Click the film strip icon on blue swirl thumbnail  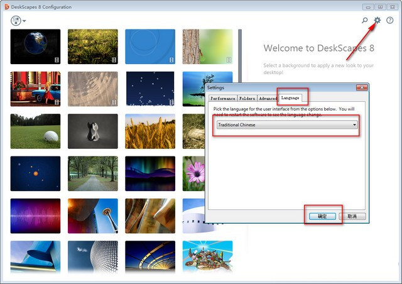click(x=172, y=60)
